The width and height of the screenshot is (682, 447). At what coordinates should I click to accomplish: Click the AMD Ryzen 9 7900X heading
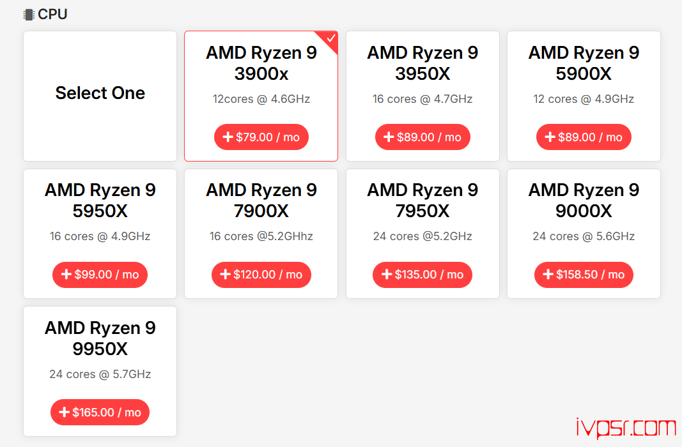click(x=261, y=201)
